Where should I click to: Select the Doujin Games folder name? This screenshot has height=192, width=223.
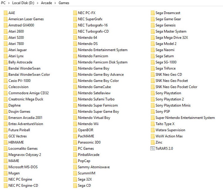(x=19, y=111)
